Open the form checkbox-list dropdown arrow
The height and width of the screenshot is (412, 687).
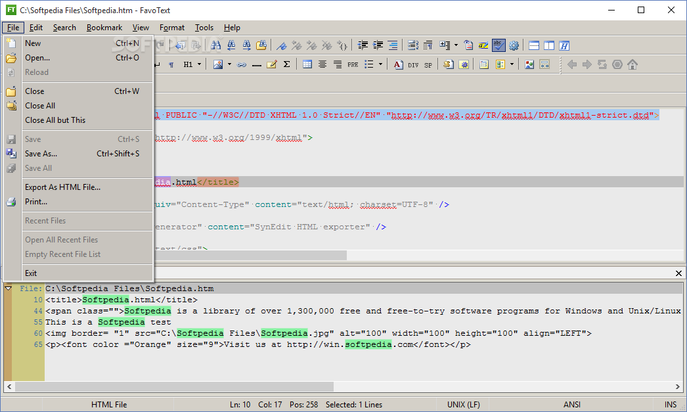512,64
